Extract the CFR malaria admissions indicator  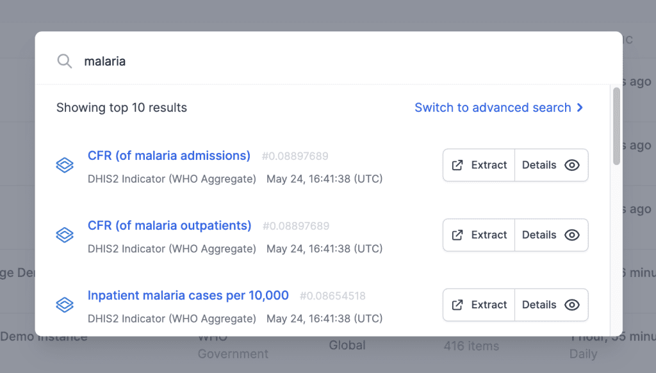tap(479, 165)
